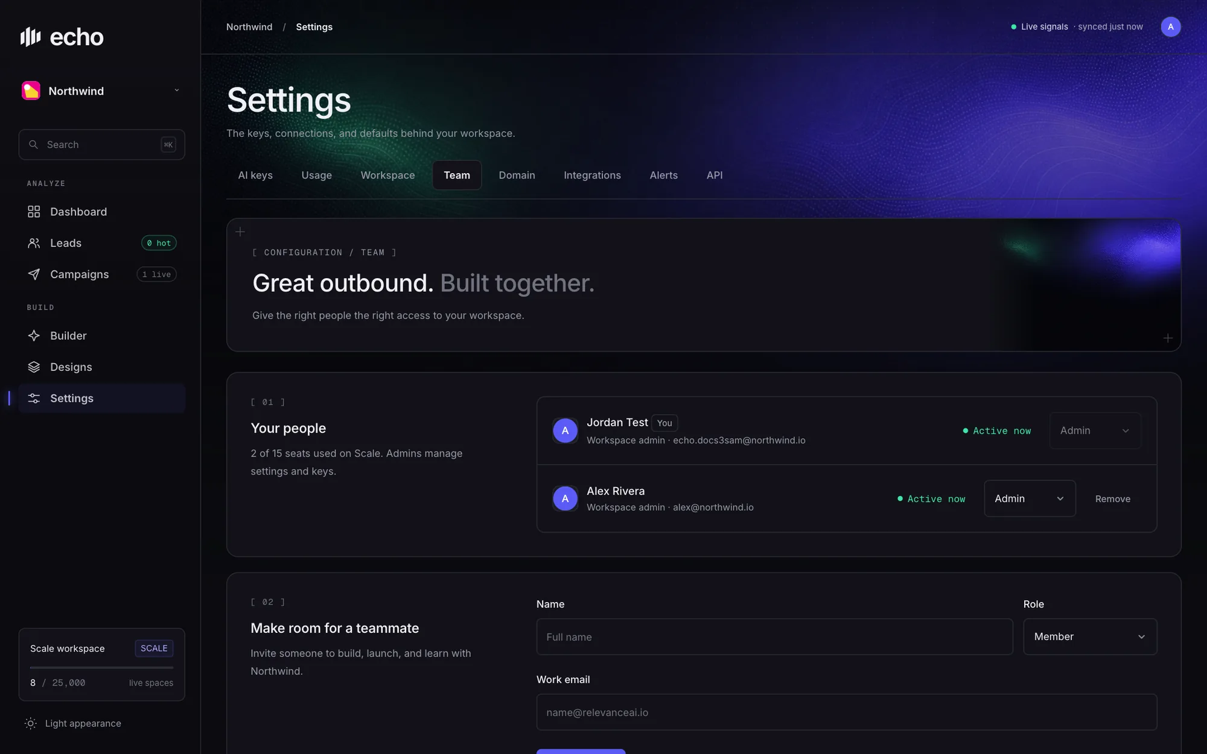Open Jordan Test's Admin role dropdown
The width and height of the screenshot is (1207, 754).
[1095, 431]
